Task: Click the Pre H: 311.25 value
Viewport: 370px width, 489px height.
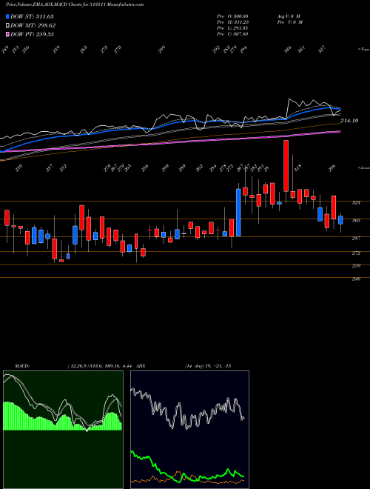Action: pyautogui.click(x=233, y=22)
